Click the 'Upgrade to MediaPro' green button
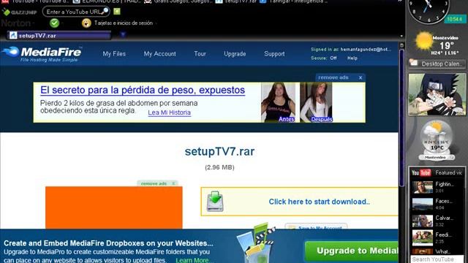The height and width of the screenshot is (263, 468). (352, 251)
